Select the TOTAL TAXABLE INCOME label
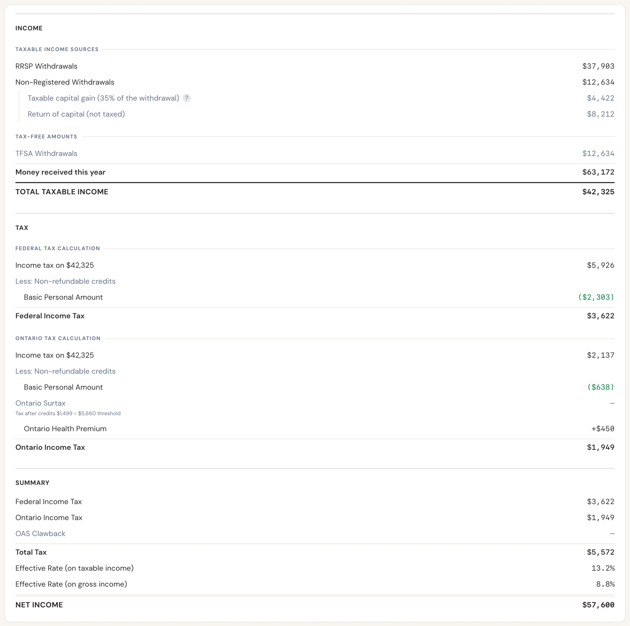This screenshot has height=626, width=630. click(x=62, y=192)
